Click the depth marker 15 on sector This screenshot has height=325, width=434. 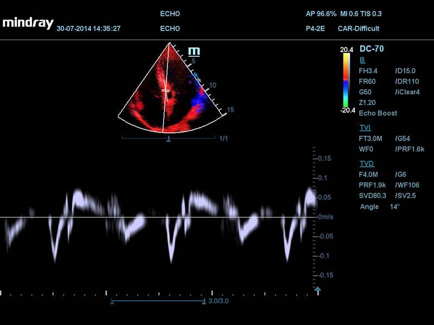coord(230,110)
